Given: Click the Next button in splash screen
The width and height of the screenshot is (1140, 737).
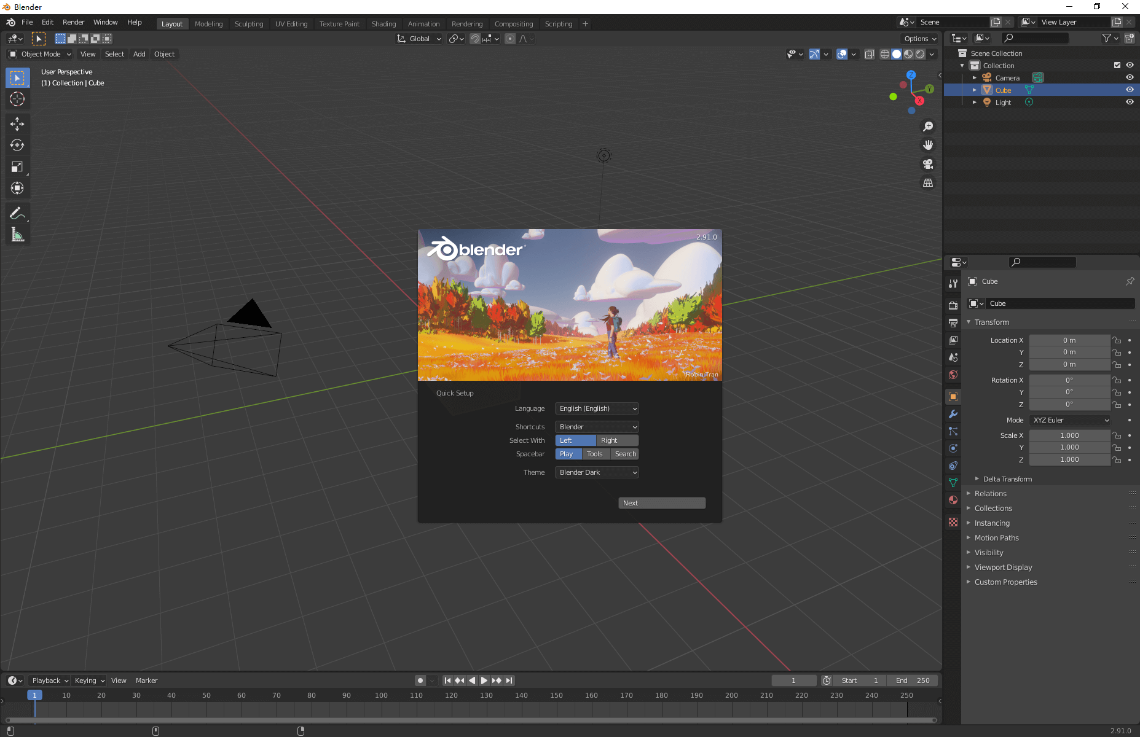Looking at the screenshot, I should coord(661,503).
